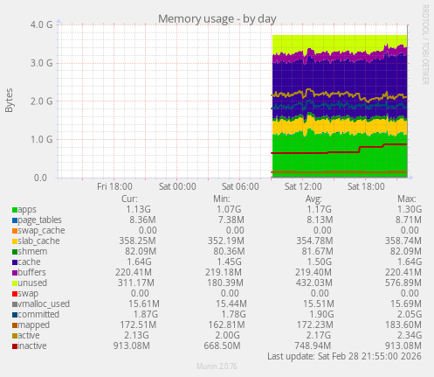
Task: Click the 'Memory usage - by day' title
Action: point(217,19)
